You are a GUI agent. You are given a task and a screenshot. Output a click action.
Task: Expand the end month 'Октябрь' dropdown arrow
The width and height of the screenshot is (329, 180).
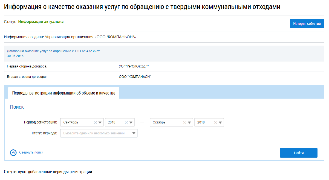coord(190,123)
